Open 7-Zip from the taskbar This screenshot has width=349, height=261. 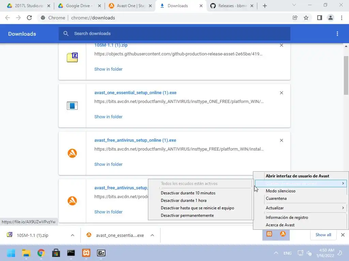click(101, 253)
